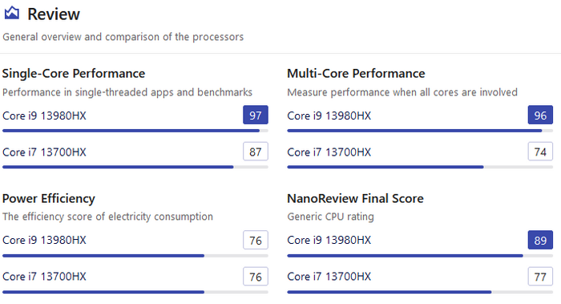Click the 74 multi-core score badge
This screenshot has height=304, width=561.
540,152
